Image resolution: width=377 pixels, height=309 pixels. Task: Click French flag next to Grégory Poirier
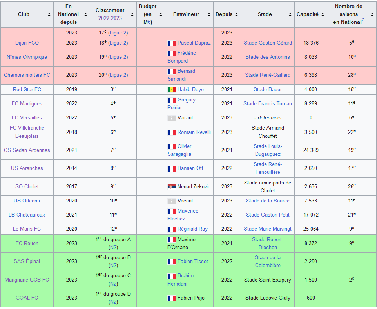click(171, 100)
